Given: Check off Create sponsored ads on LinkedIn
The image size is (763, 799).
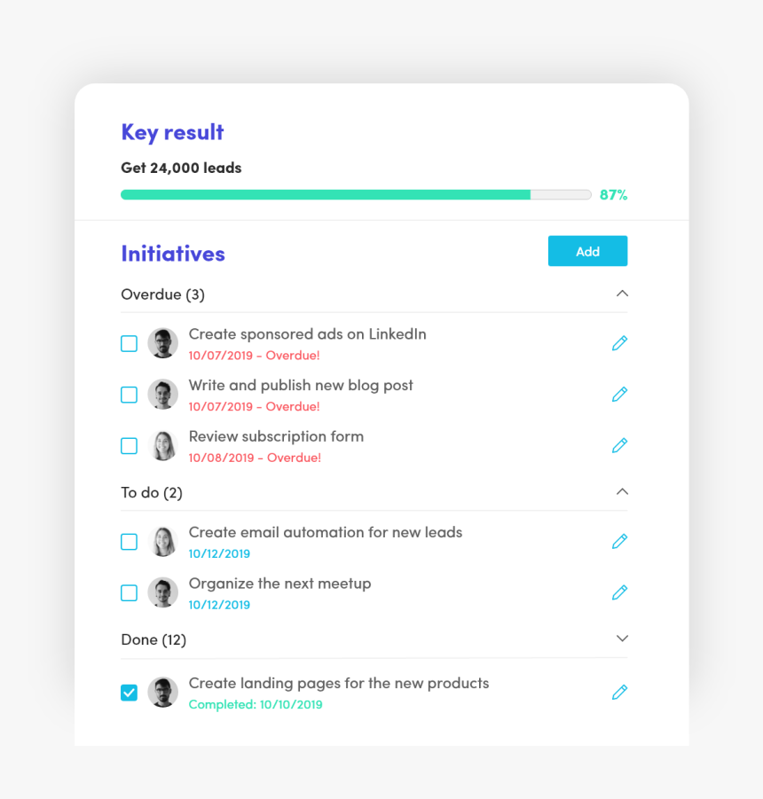Looking at the screenshot, I should [x=129, y=343].
